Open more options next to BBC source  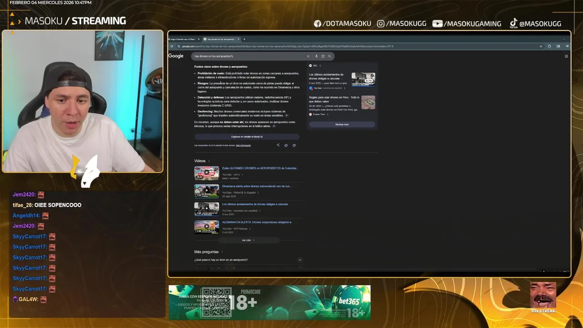point(320,66)
